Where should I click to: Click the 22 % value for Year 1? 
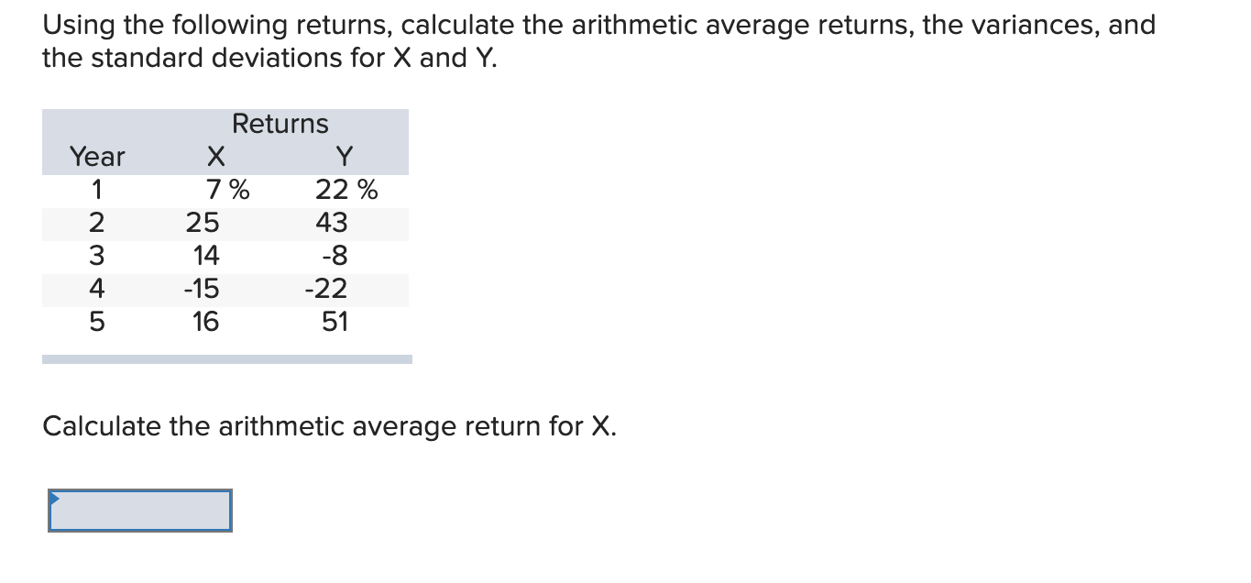tap(348, 190)
